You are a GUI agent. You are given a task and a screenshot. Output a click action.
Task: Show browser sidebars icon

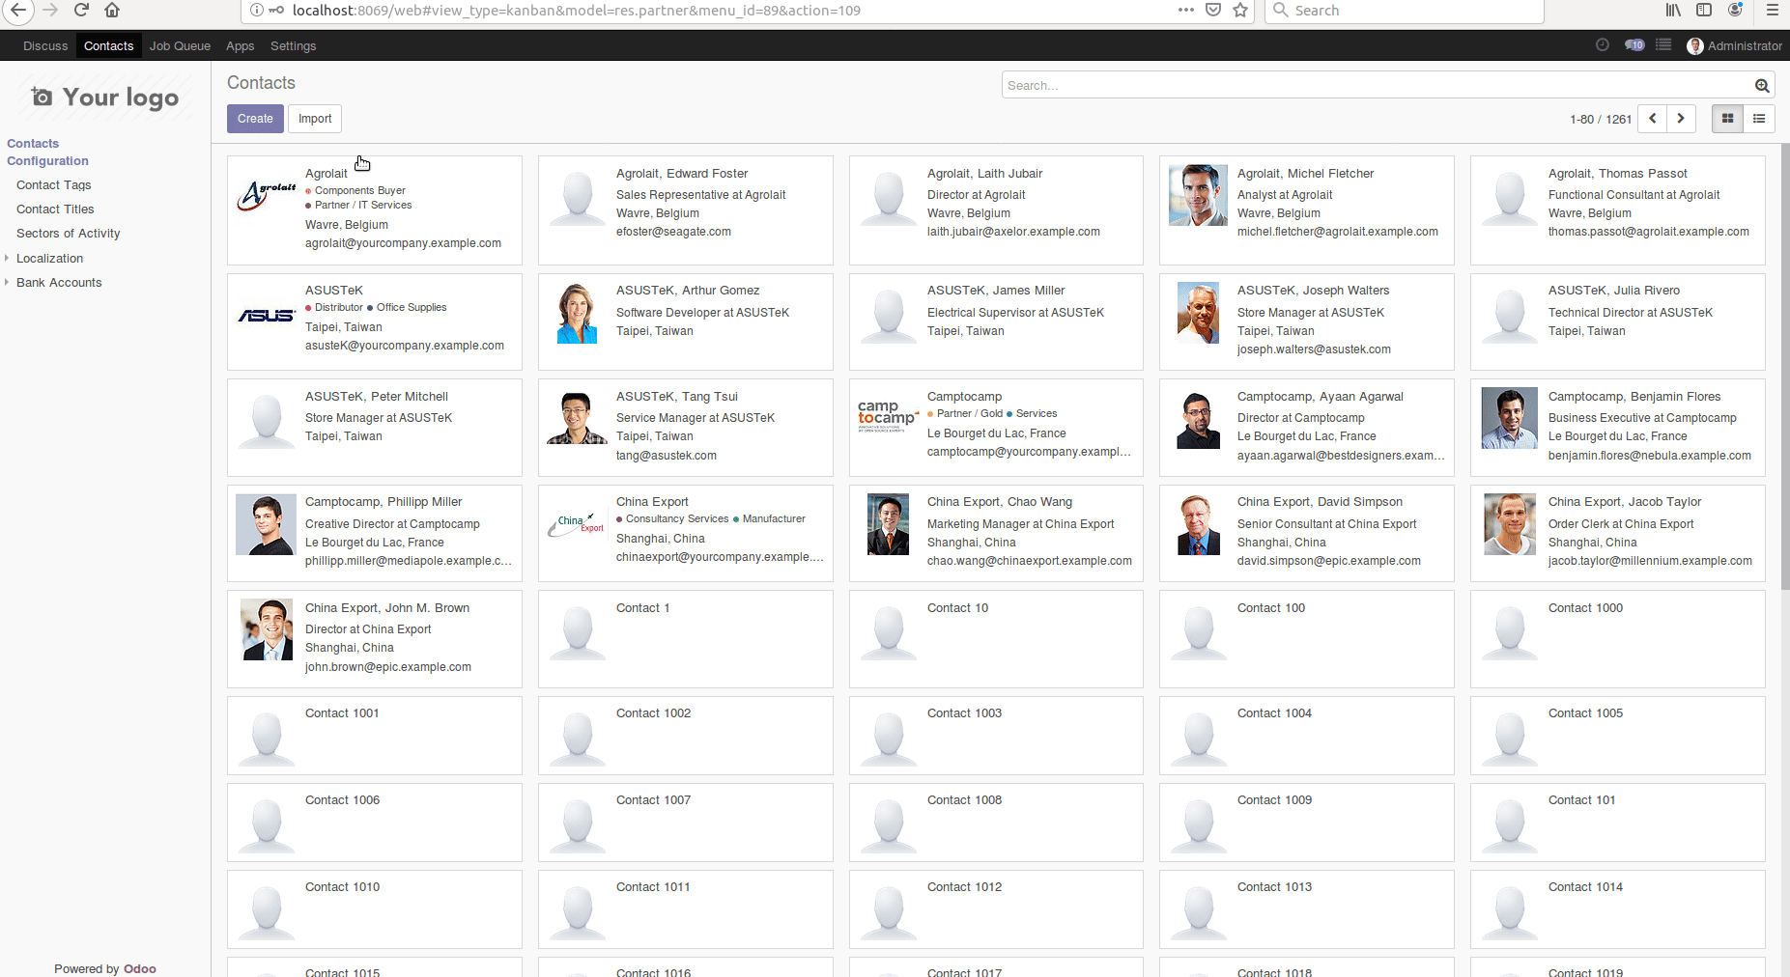[1704, 10]
